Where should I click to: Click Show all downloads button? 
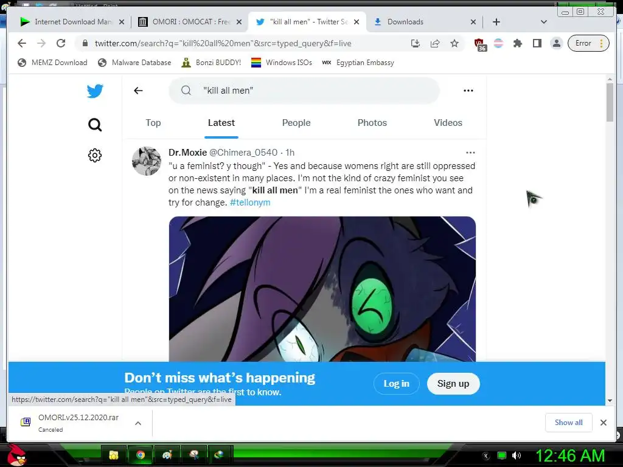click(569, 423)
